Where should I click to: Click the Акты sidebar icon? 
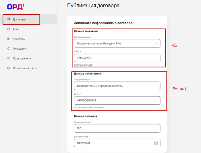[x=9, y=29]
